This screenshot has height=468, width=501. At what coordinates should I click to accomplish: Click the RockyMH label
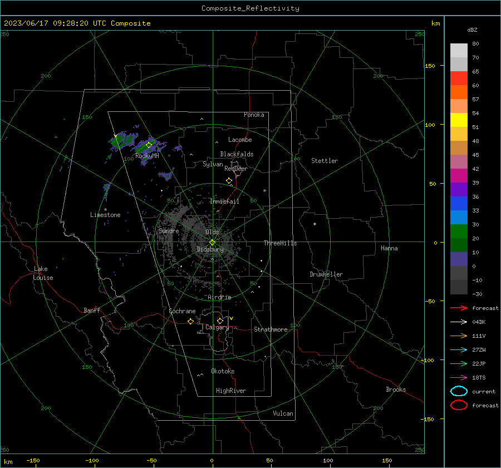pos(147,156)
